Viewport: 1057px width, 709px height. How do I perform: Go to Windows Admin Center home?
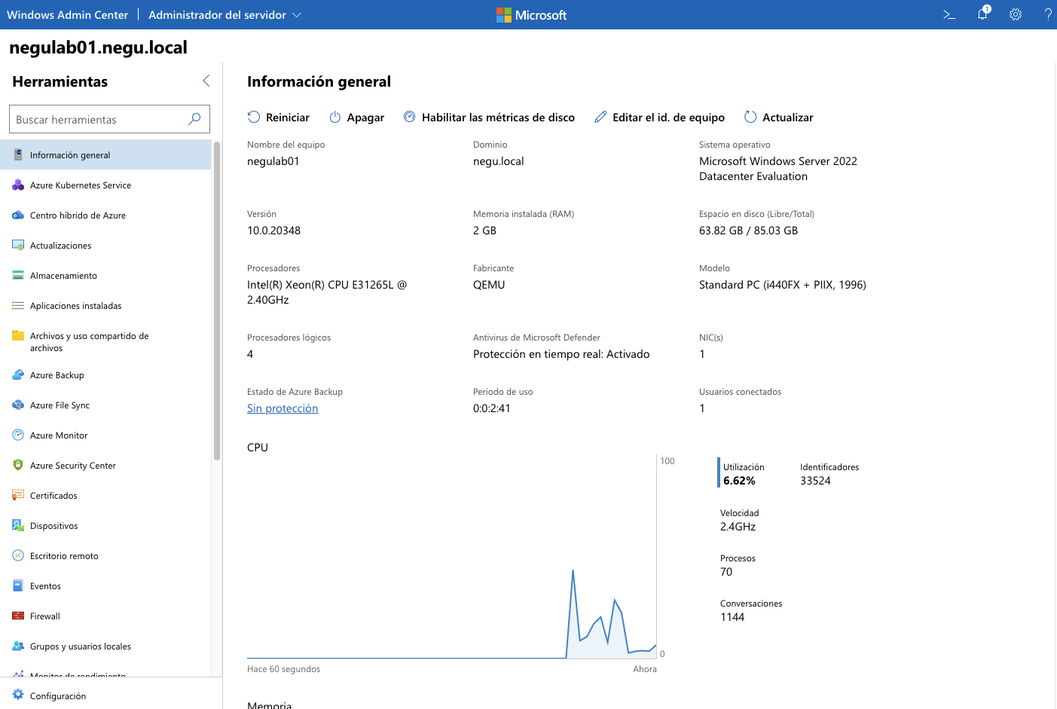point(67,14)
